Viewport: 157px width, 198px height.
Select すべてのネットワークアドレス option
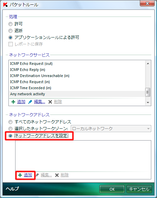(10, 122)
